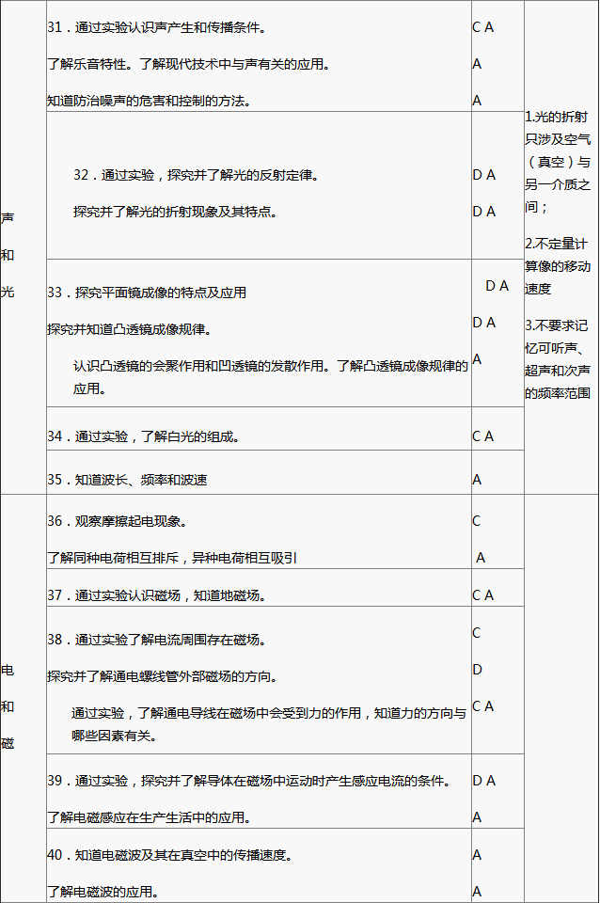This screenshot has width=600, height=903.
Task: Click item '39．通过实验，探究并了解导体在磁场中运动'
Action: (249, 781)
